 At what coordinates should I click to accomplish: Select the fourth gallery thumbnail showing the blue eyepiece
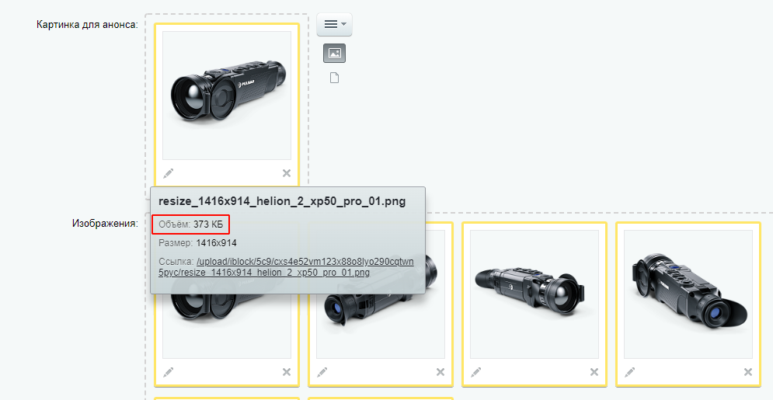pyautogui.click(x=688, y=294)
